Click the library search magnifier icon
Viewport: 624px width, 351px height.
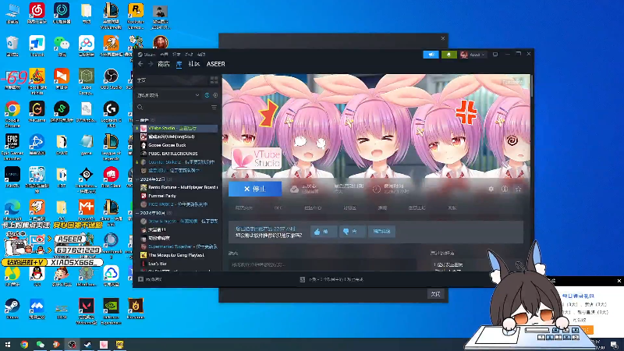coord(140,108)
